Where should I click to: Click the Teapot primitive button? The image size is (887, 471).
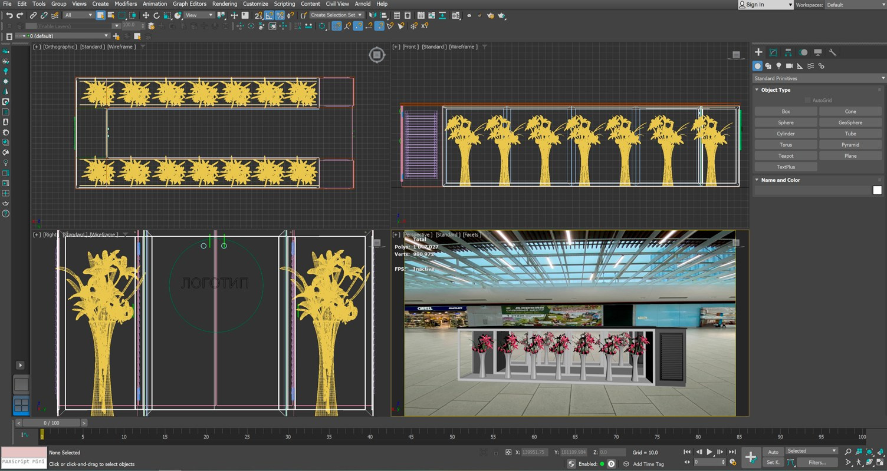pyautogui.click(x=786, y=156)
